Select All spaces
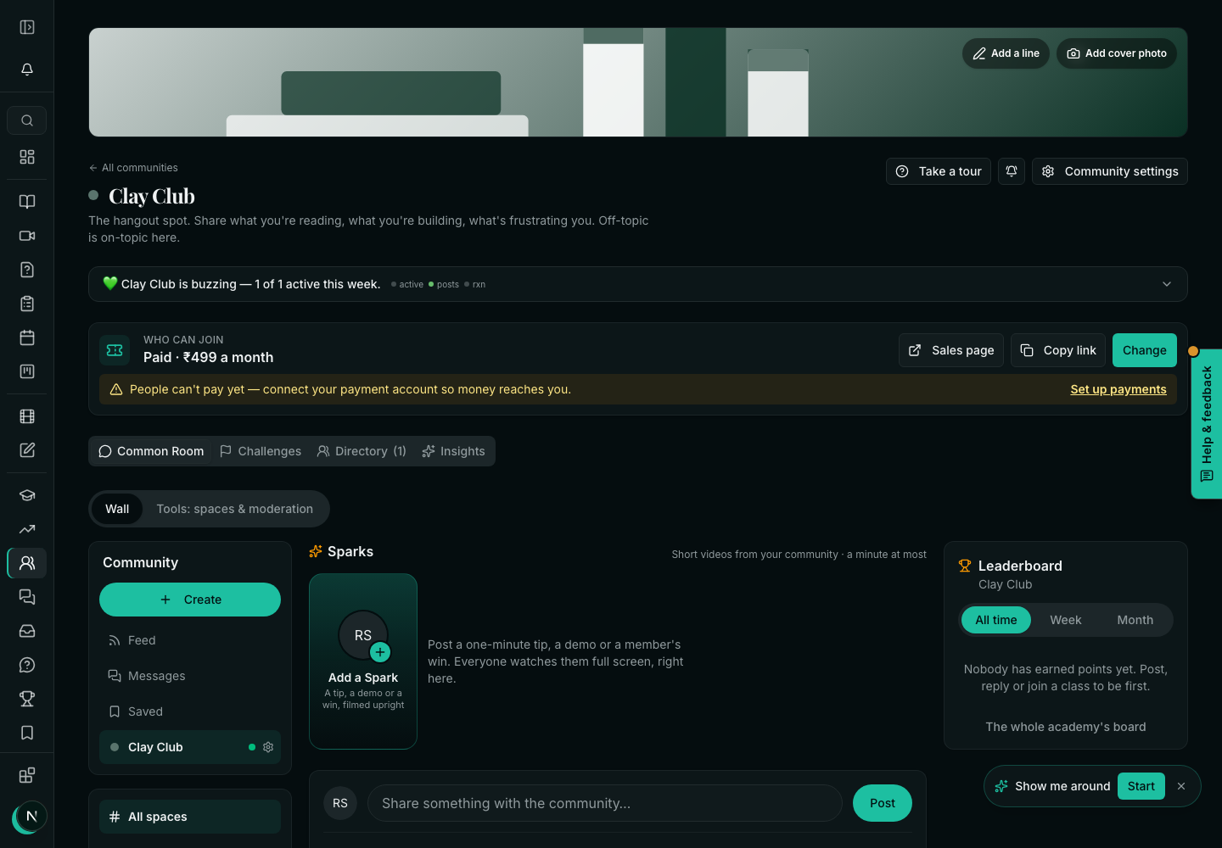1222x848 pixels. coord(190,817)
